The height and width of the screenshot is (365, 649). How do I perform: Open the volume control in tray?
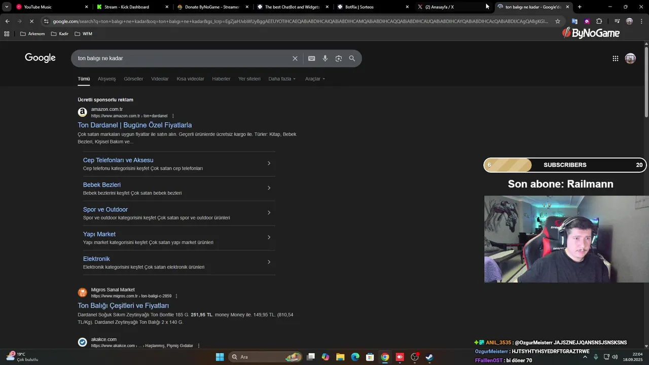[615, 357]
